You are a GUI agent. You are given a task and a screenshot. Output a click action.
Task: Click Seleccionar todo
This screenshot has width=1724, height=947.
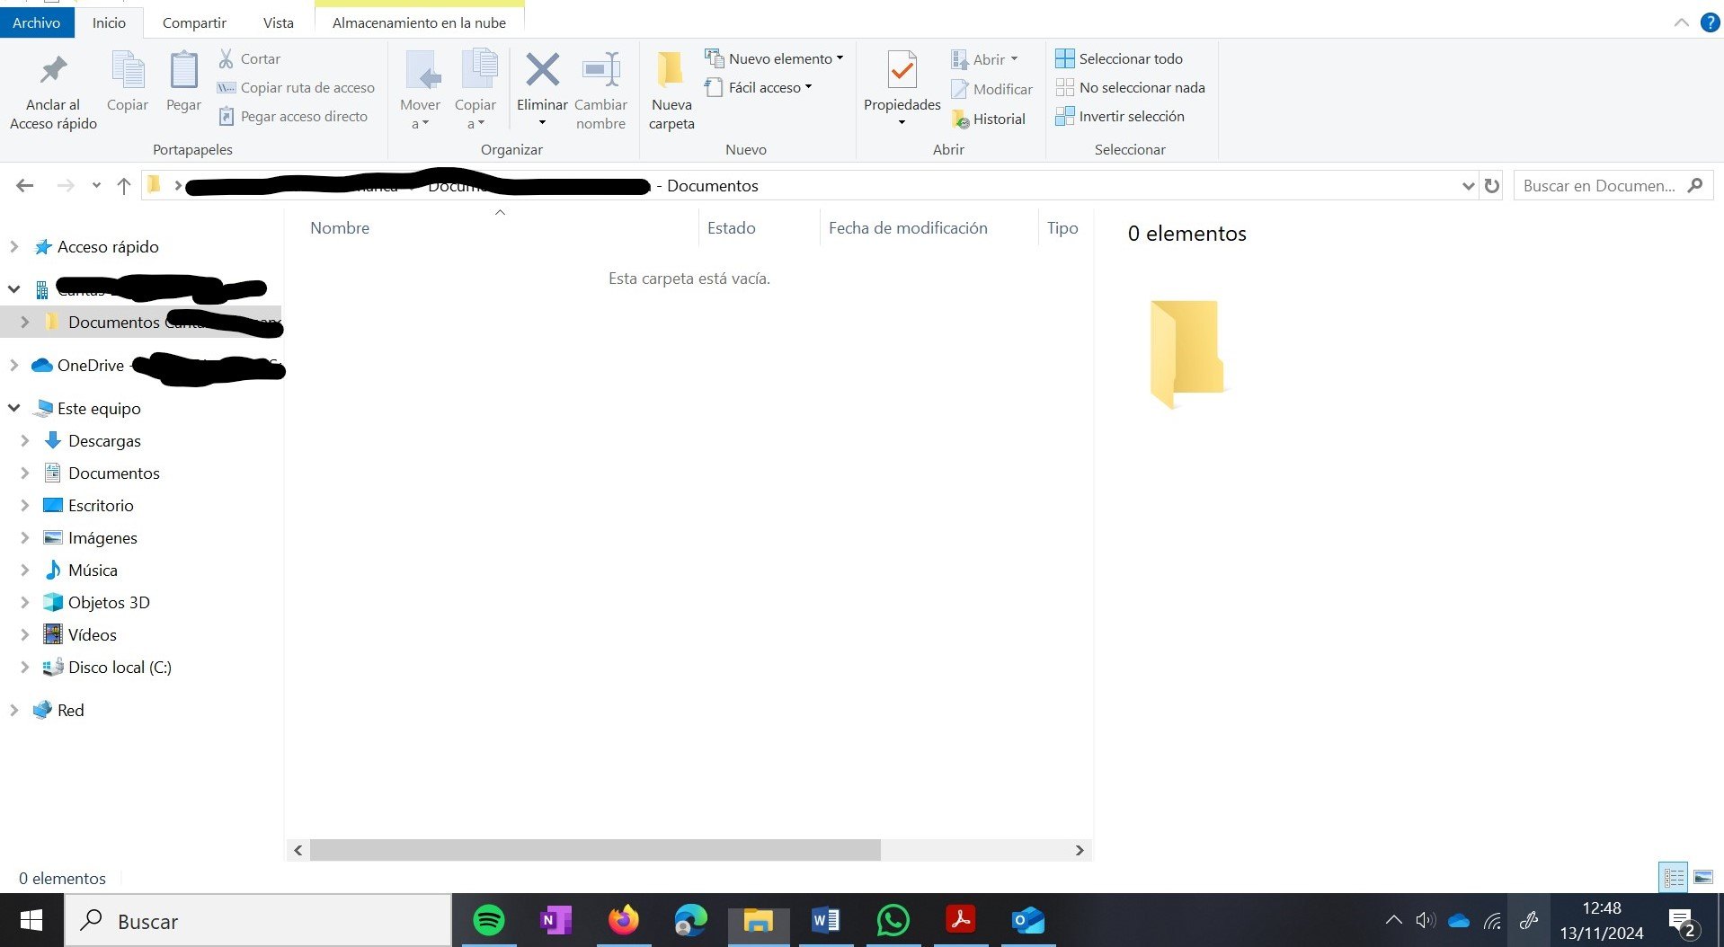tap(1119, 58)
